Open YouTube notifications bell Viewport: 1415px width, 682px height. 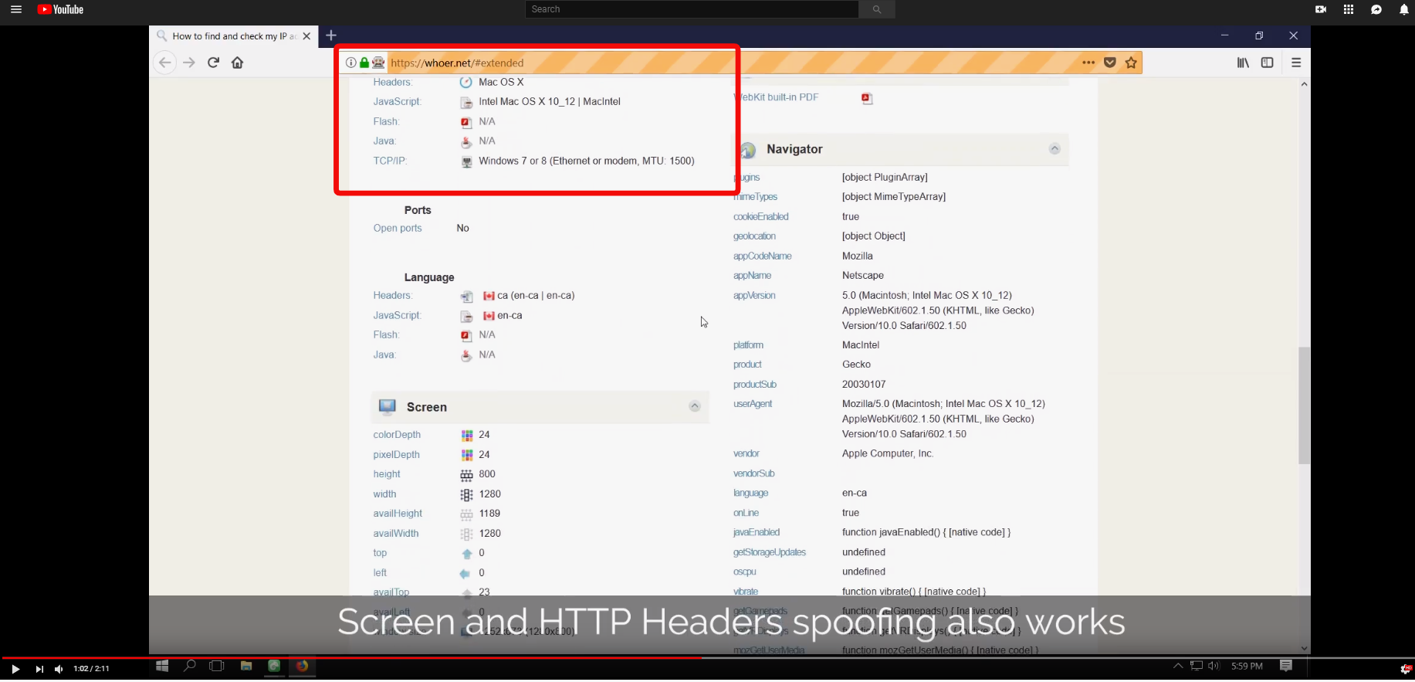pos(1404,9)
